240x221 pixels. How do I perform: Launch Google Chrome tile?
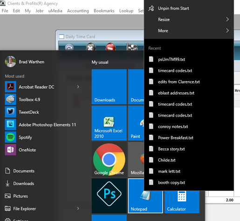[109, 159]
